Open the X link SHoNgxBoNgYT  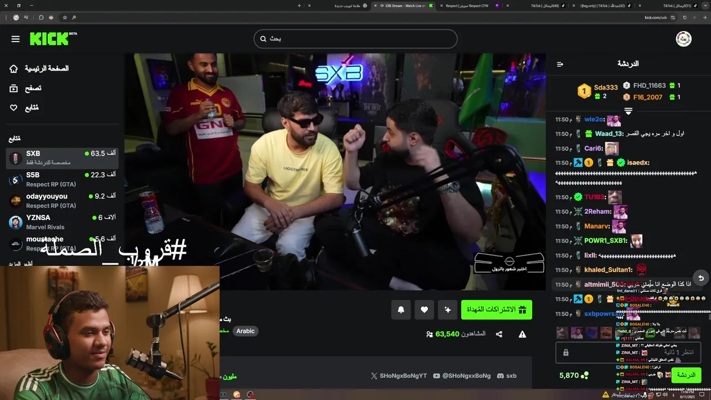[x=399, y=376]
